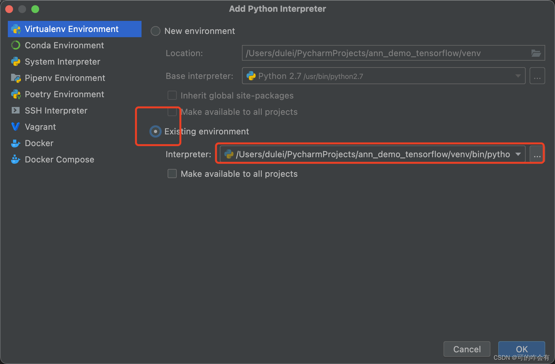Click the red close window button
555x364 pixels.
pos(9,9)
